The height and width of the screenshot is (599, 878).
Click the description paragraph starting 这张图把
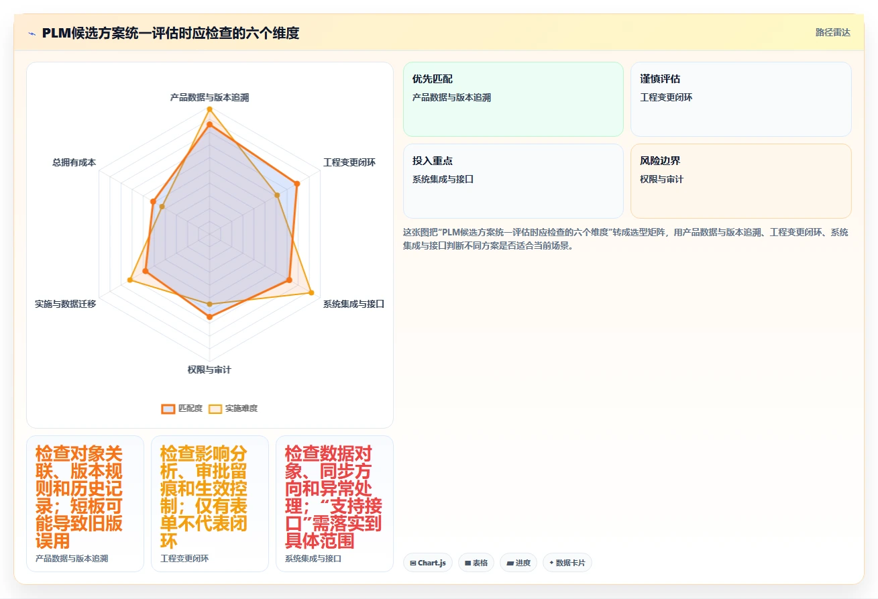[x=626, y=239]
